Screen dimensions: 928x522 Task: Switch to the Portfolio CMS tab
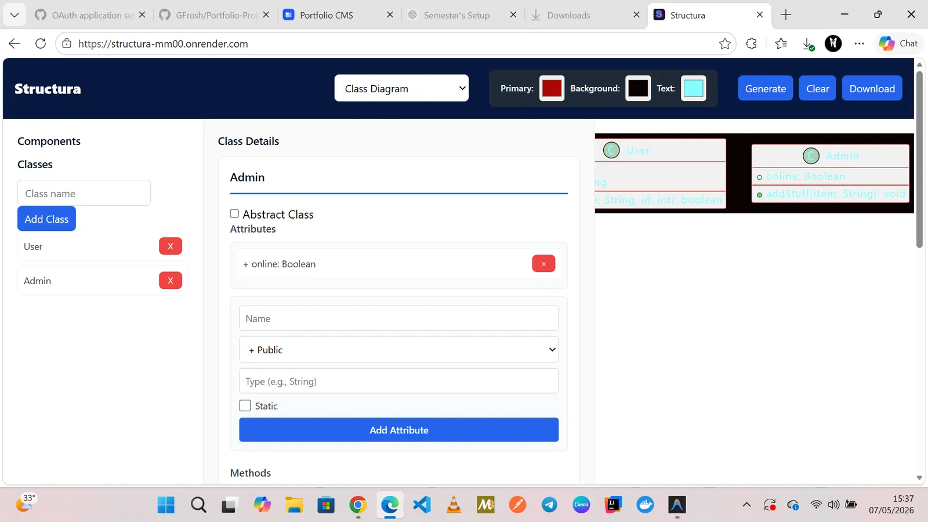click(338, 15)
